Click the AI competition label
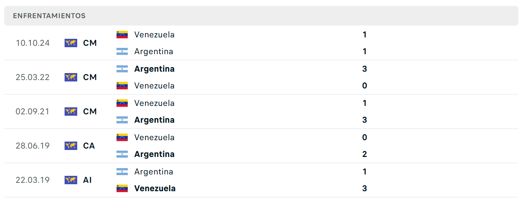 point(87,180)
